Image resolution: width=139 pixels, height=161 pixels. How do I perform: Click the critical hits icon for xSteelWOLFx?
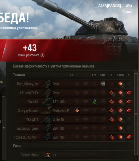pos(112,93)
